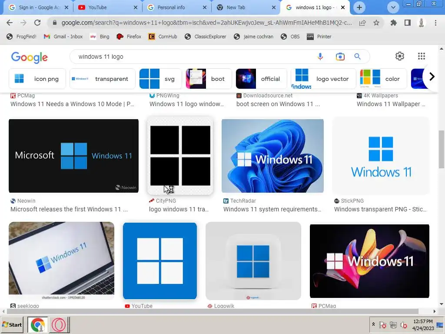This screenshot has height=334, width=445.
Task: Filter by the logo vector chip
Action: pyautogui.click(x=323, y=79)
